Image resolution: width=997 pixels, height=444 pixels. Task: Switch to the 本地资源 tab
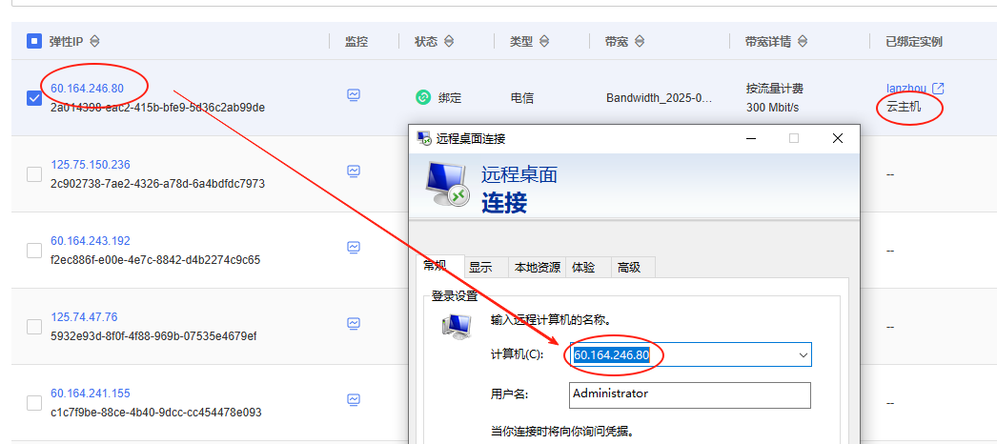point(538,268)
